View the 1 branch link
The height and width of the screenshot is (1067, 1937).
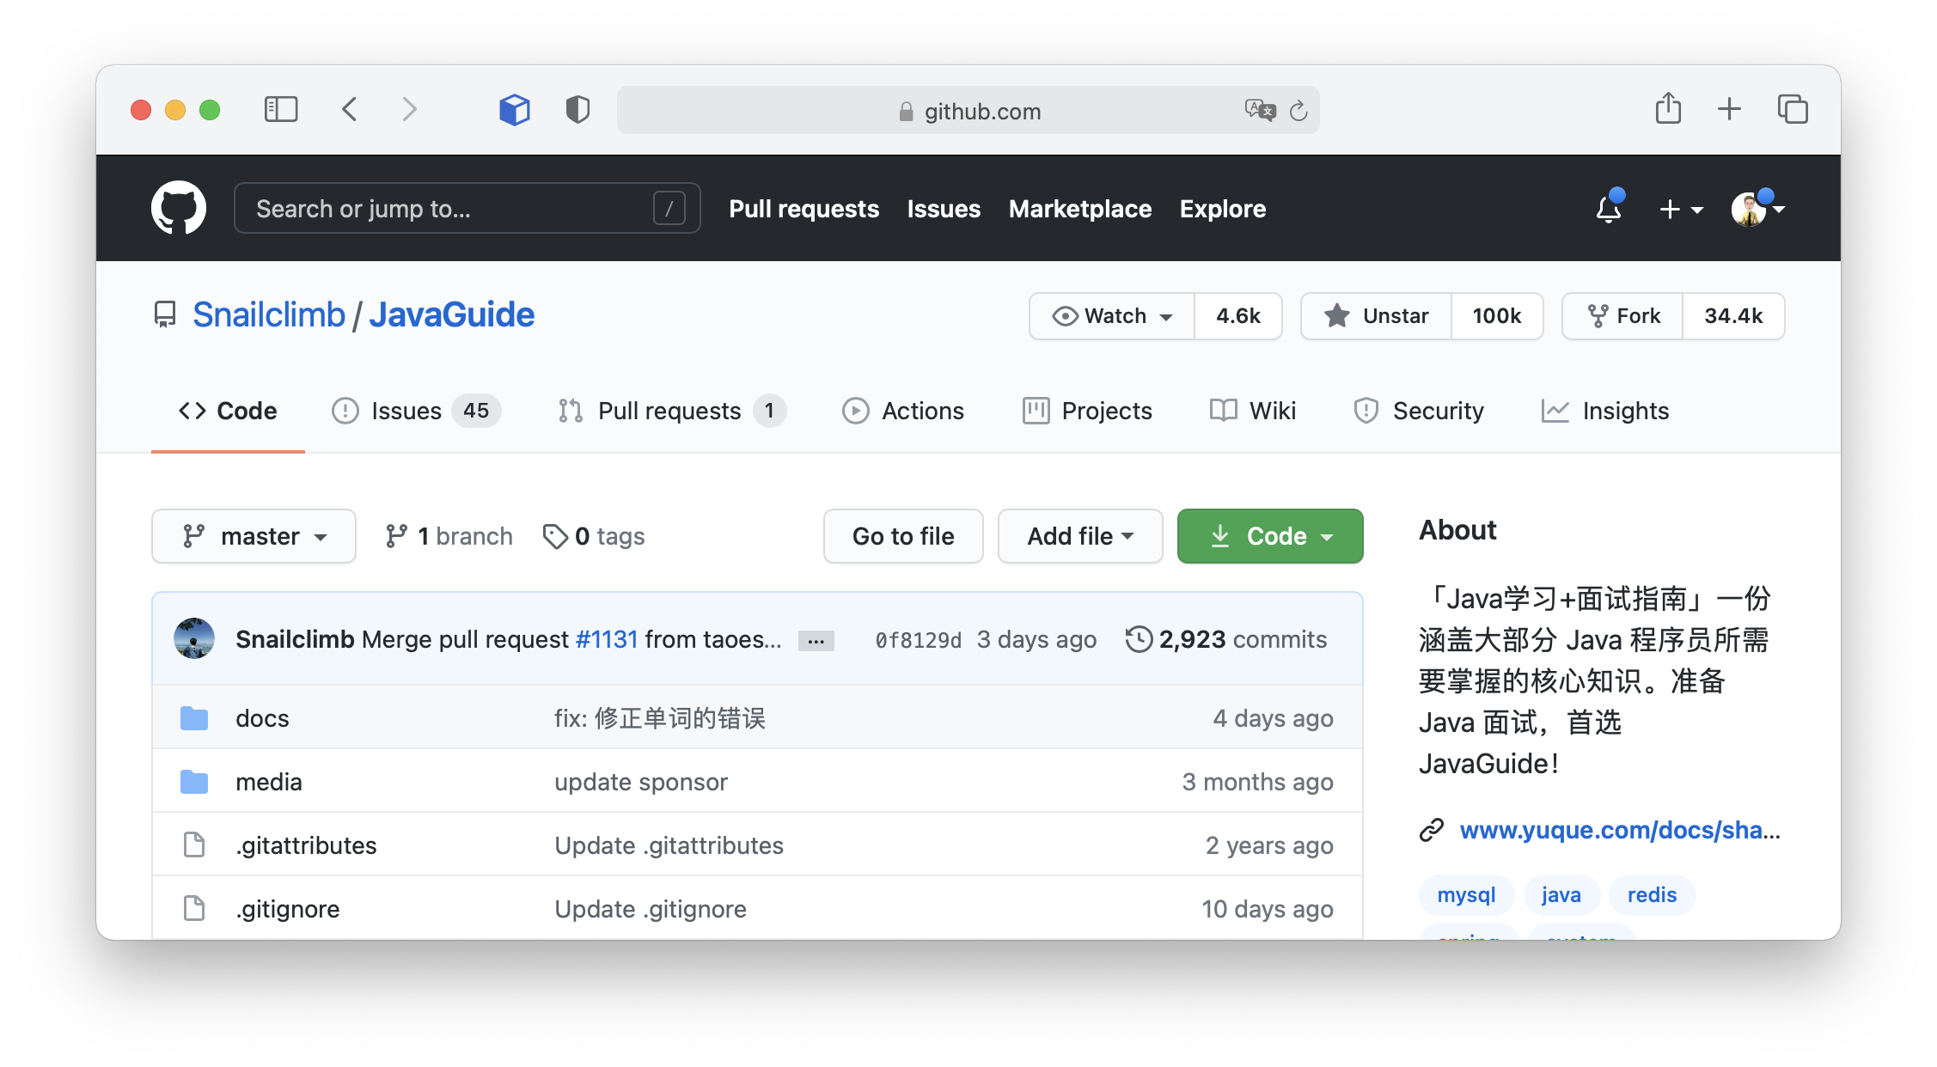click(x=449, y=536)
